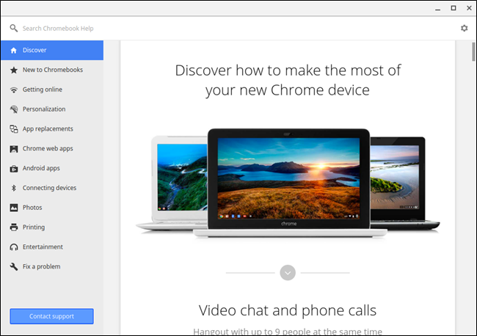Screen dimensions: 477x336
Task: Select the Connecting devices label
Action: pyautogui.click(x=49, y=188)
